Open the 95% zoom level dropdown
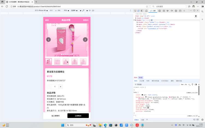Viewport: 205px width, 128px height. coord(66,10)
